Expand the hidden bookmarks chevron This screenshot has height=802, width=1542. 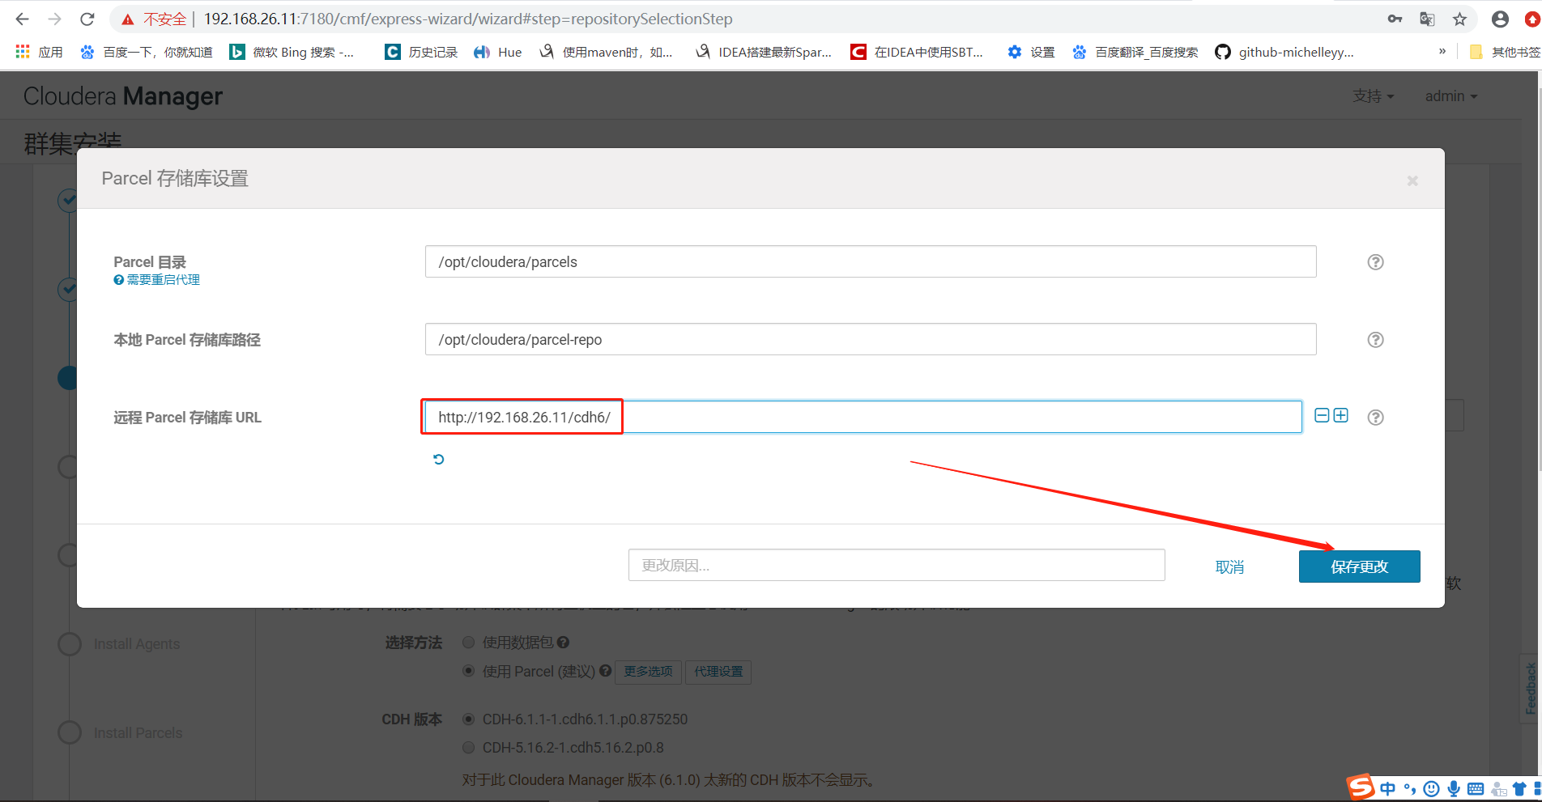1442,51
